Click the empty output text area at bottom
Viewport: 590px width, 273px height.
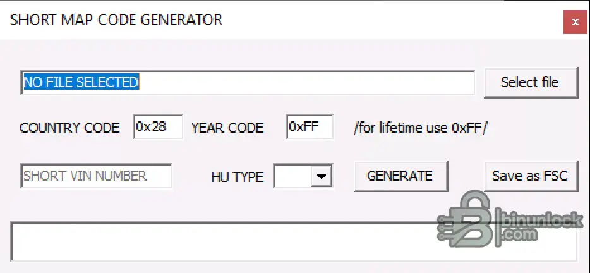(x=294, y=242)
